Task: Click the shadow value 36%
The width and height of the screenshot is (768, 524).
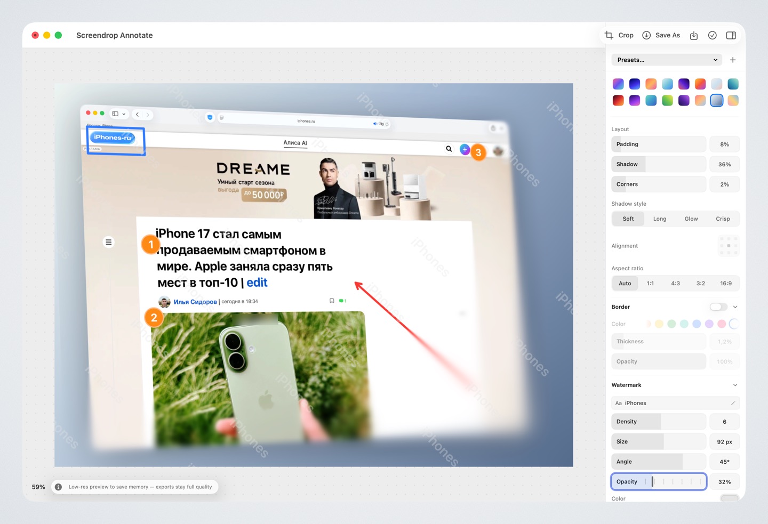Action: [724, 164]
